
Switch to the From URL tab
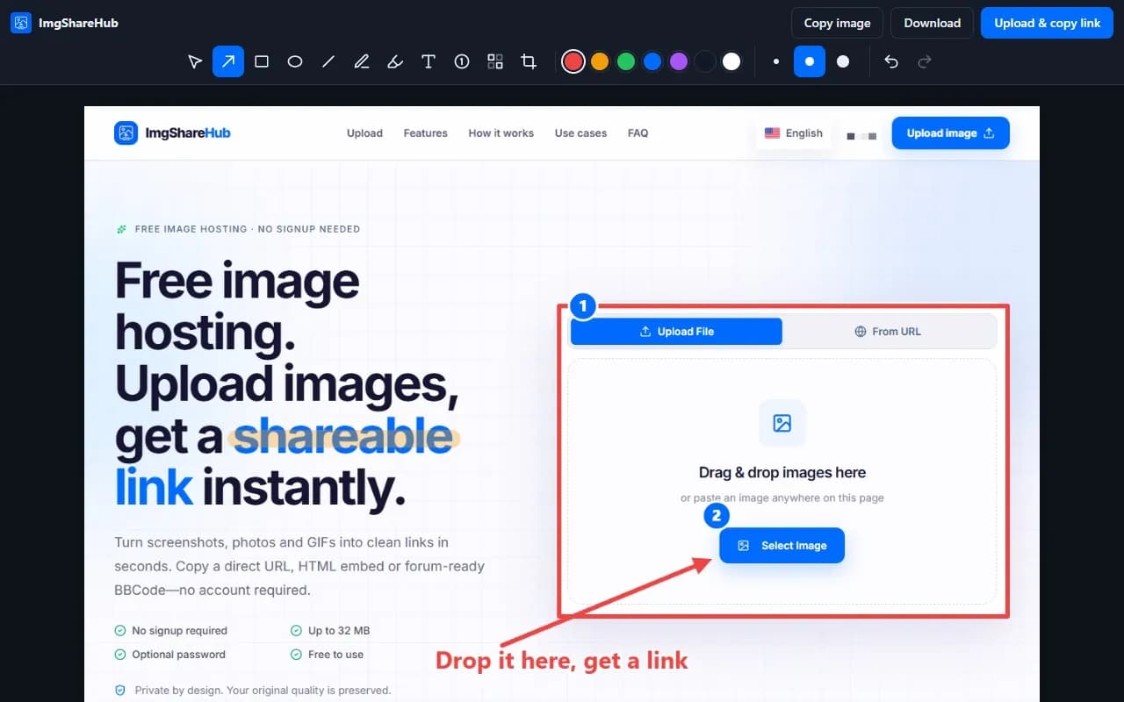click(x=888, y=332)
